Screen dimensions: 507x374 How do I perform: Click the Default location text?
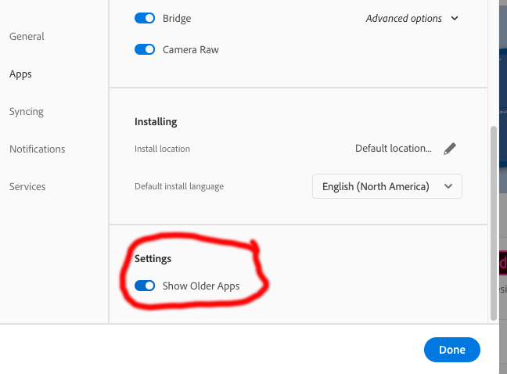click(x=393, y=148)
